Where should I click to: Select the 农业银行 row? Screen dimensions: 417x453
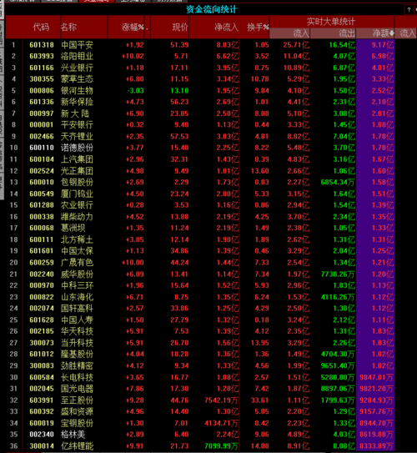[x=200, y=205]
